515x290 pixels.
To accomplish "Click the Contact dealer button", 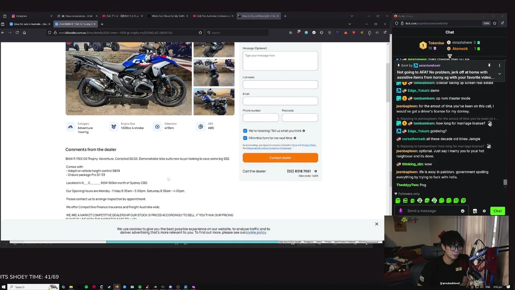I will point(280,157).
